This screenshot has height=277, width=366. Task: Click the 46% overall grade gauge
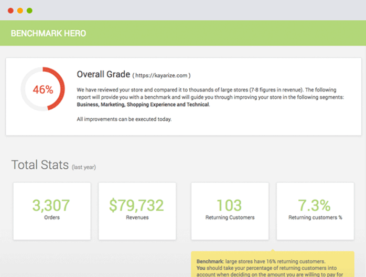click(x=42, y=89)
